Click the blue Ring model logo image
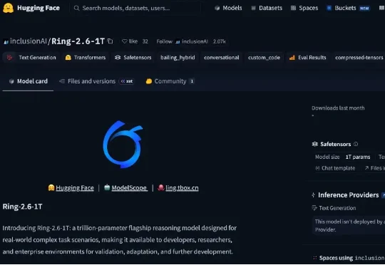The width and height of the screenshot is (385, 265). (x=123, y=145)
